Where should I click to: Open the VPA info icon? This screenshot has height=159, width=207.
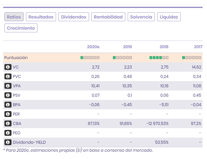8,86
